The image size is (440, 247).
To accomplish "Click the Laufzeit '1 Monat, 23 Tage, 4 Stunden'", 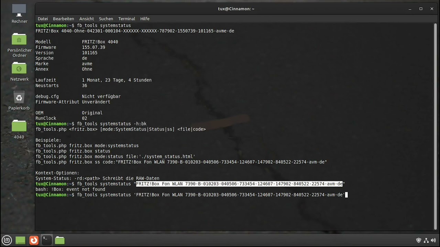I will [x=117, y=80].
